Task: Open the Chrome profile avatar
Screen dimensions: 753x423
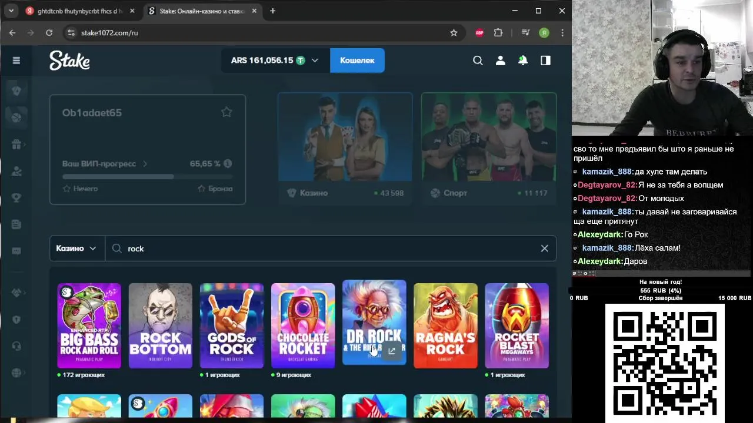Action: 544,33
